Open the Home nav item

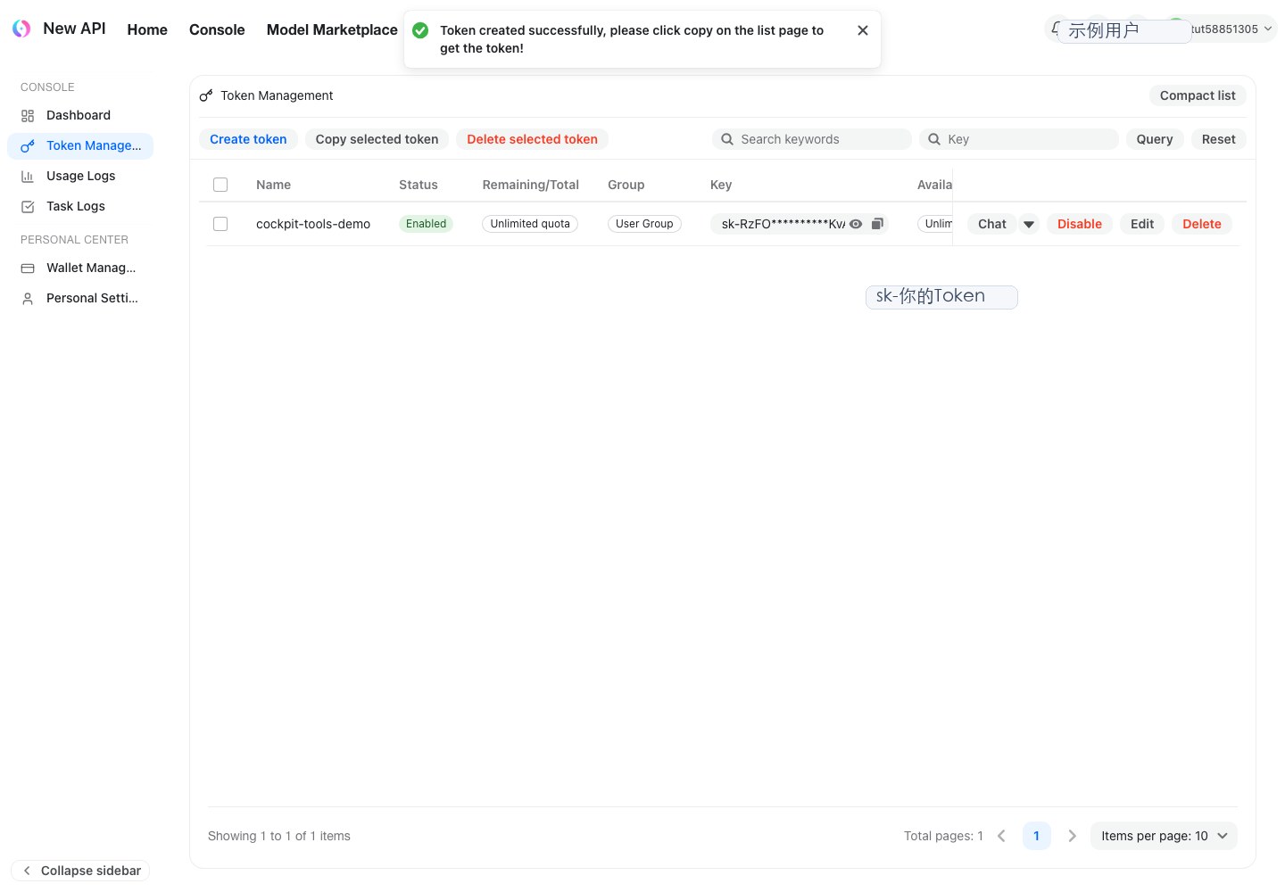click(x=147, y=29)
